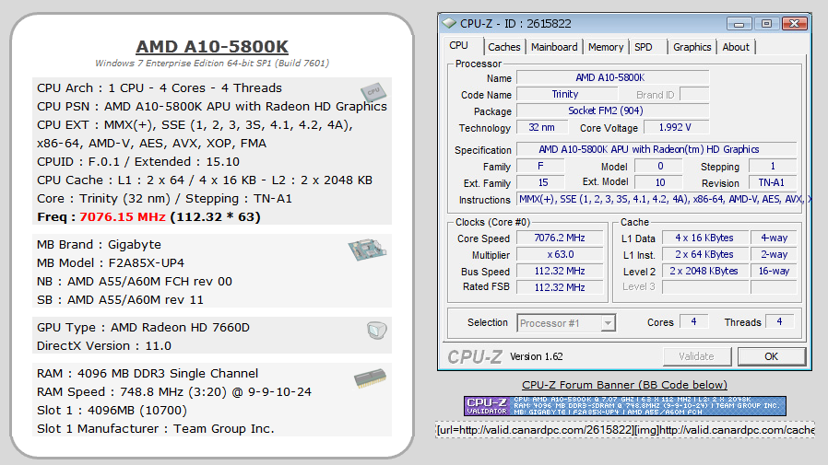Open the CPU-Z Validator forum banner image
828x465 pixels.
pyautogui.click(x=625, y=406)
